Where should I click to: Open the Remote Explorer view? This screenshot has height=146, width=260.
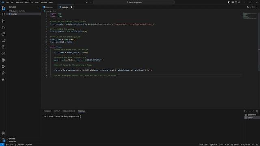[x=3, y=41]
